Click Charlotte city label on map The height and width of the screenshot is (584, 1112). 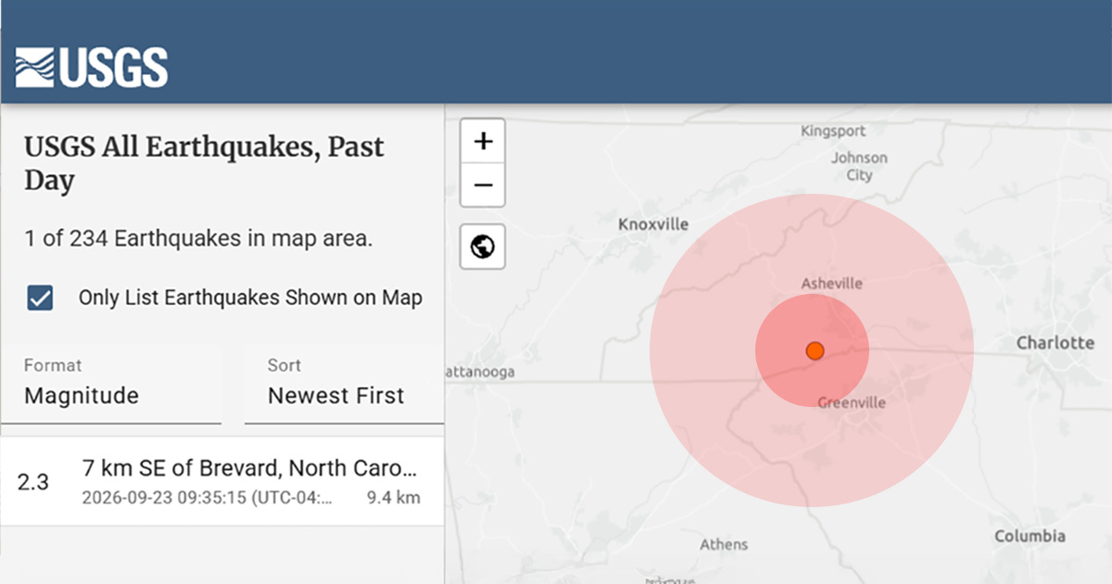(1055, 343)
